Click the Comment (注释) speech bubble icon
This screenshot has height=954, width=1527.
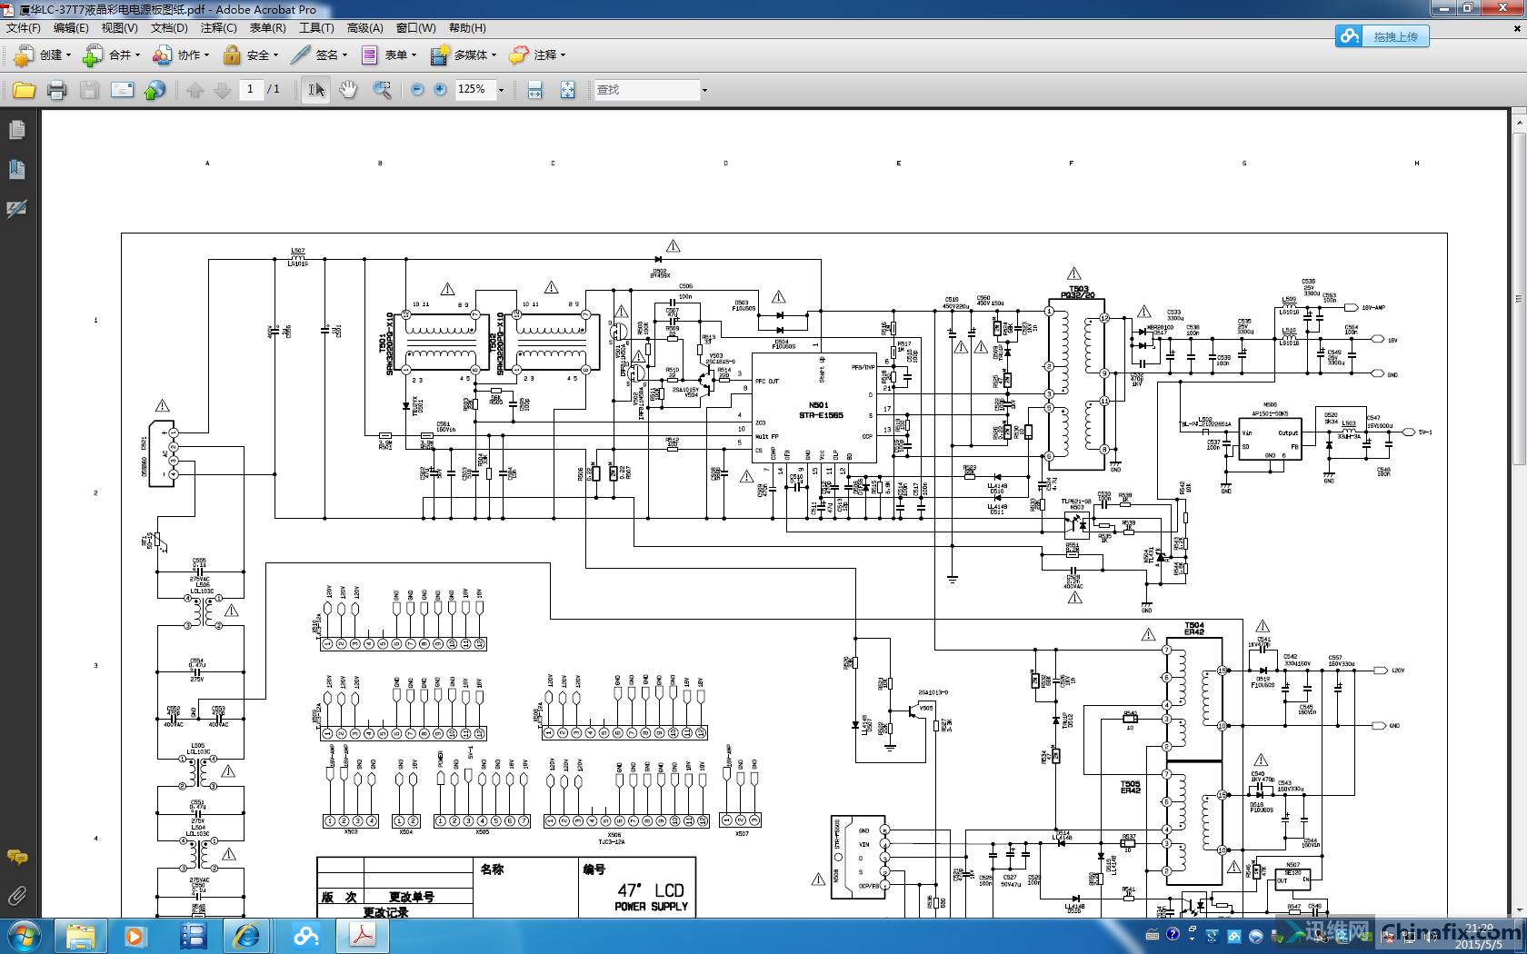(x=518, y=55)
